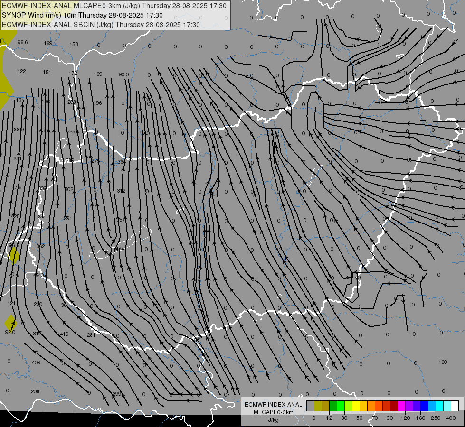Select the pure blue legend swatch
Screen dimensions: 465x427
[x=424, y=406]
